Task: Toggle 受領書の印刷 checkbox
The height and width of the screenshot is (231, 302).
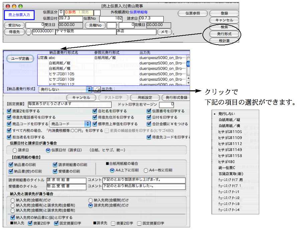Action: pos(55,171)
